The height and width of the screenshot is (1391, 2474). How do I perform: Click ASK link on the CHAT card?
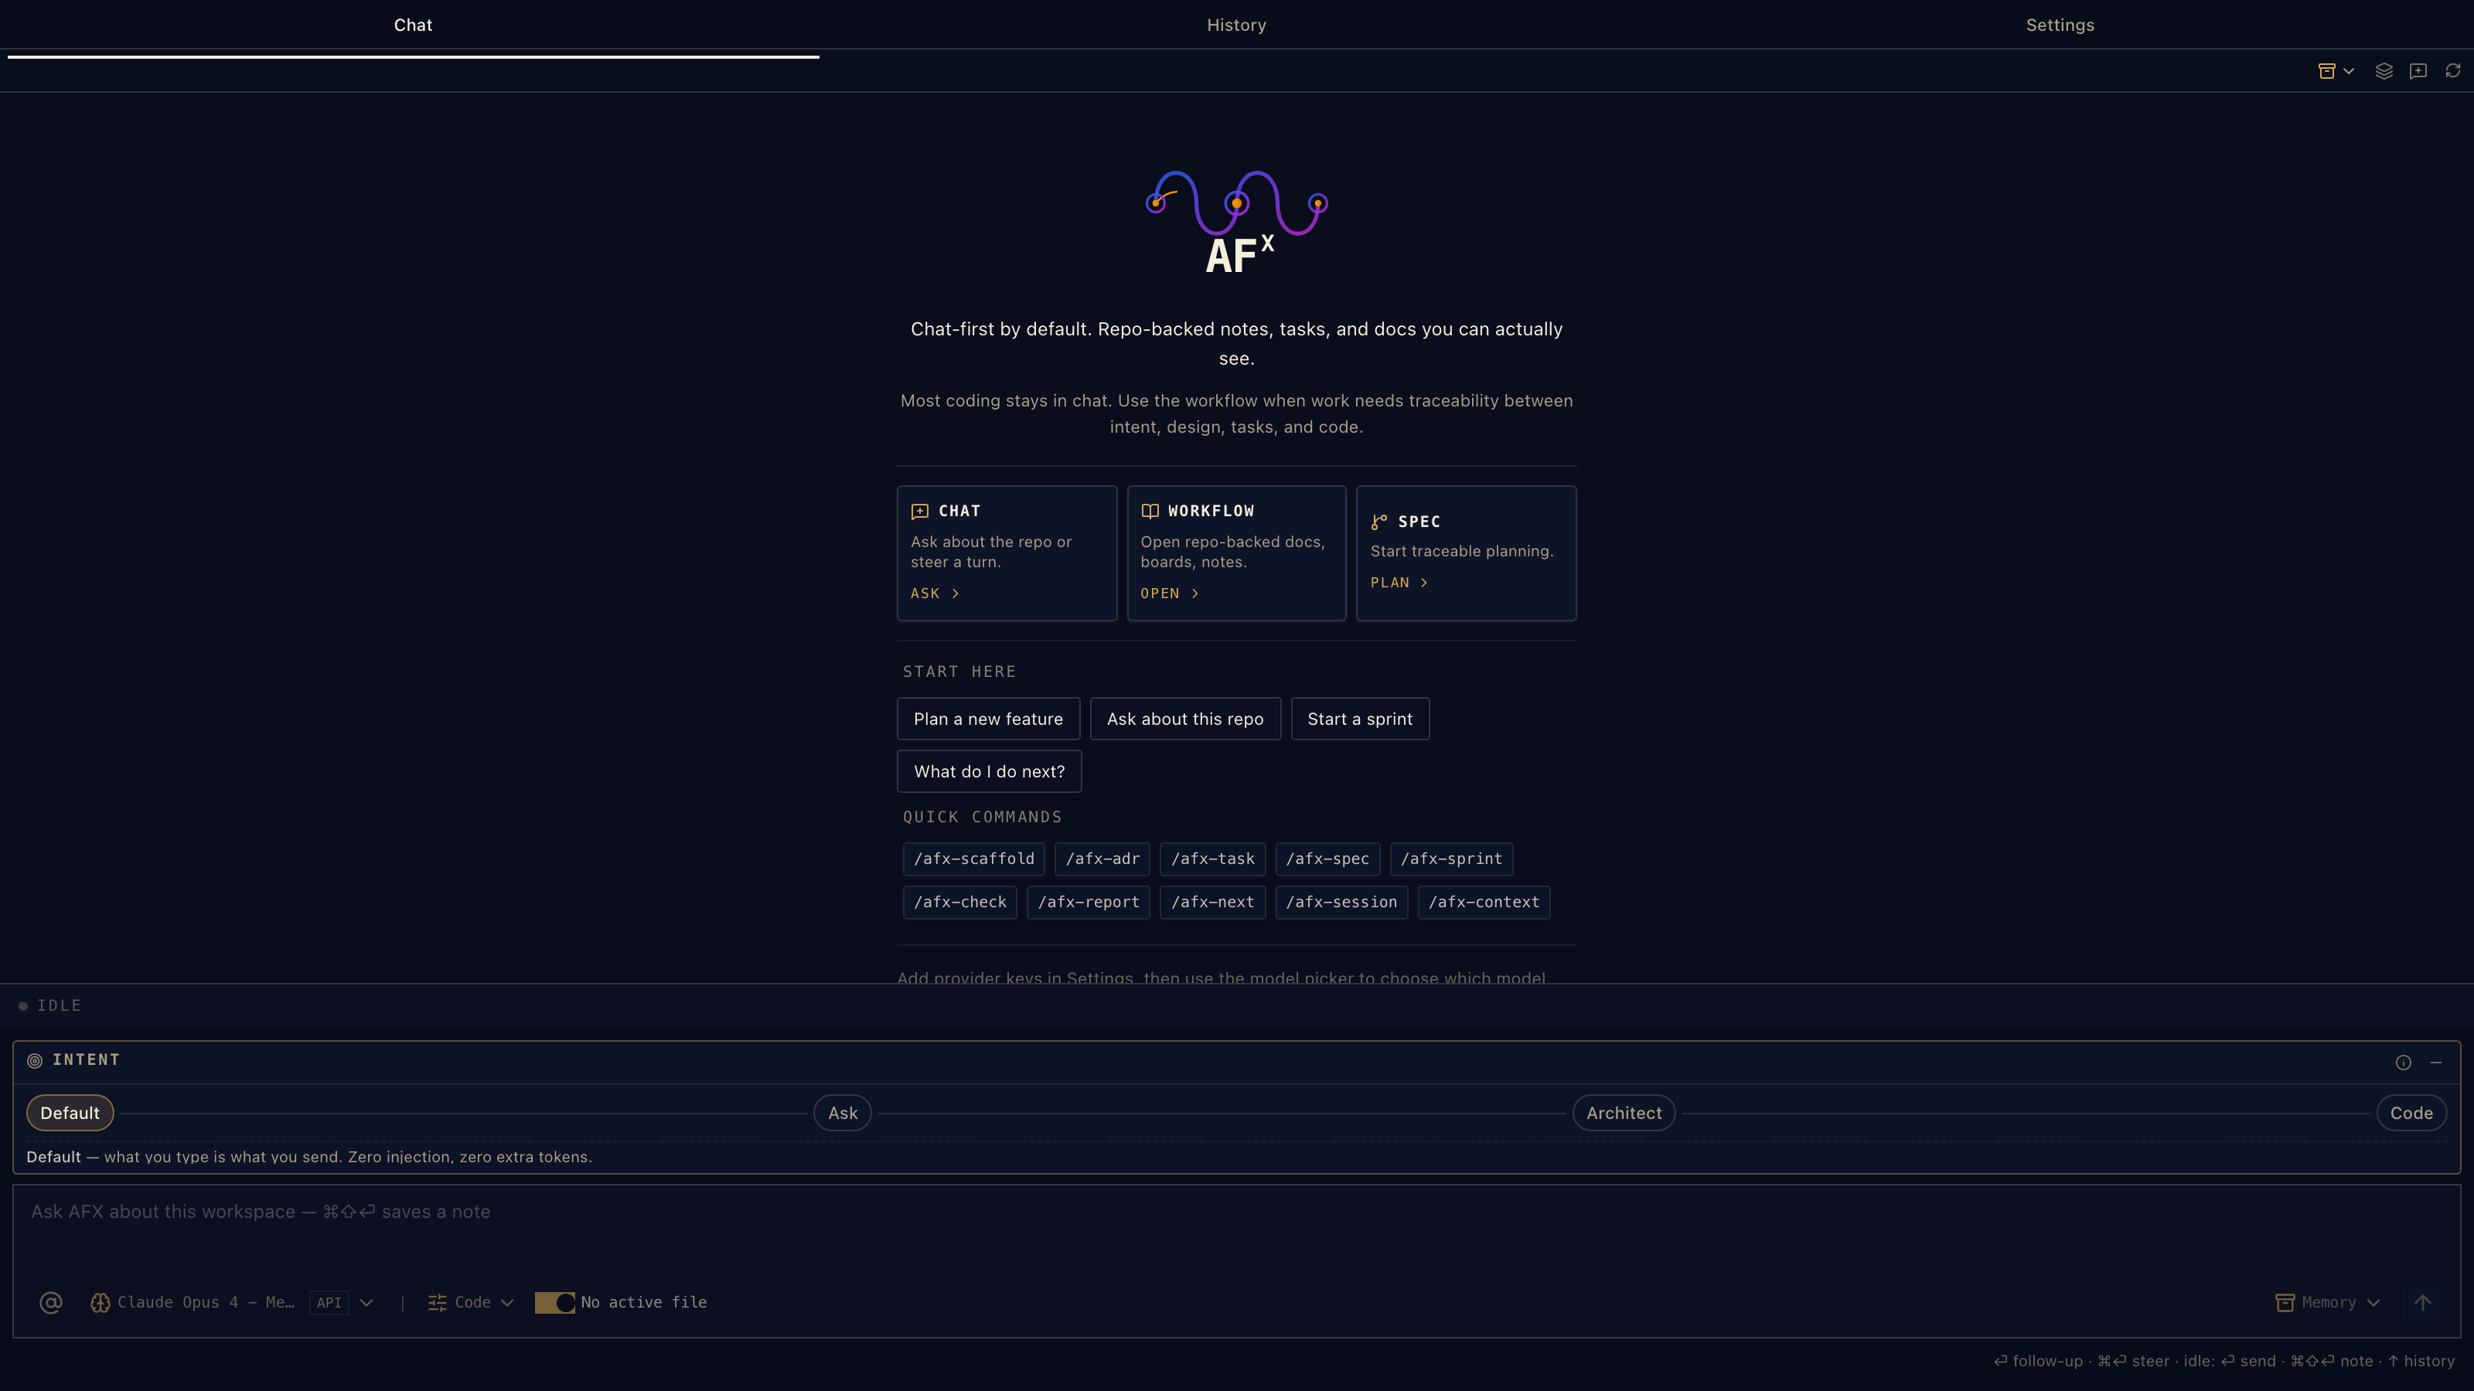pyautogui.click(x=935, y=593)
